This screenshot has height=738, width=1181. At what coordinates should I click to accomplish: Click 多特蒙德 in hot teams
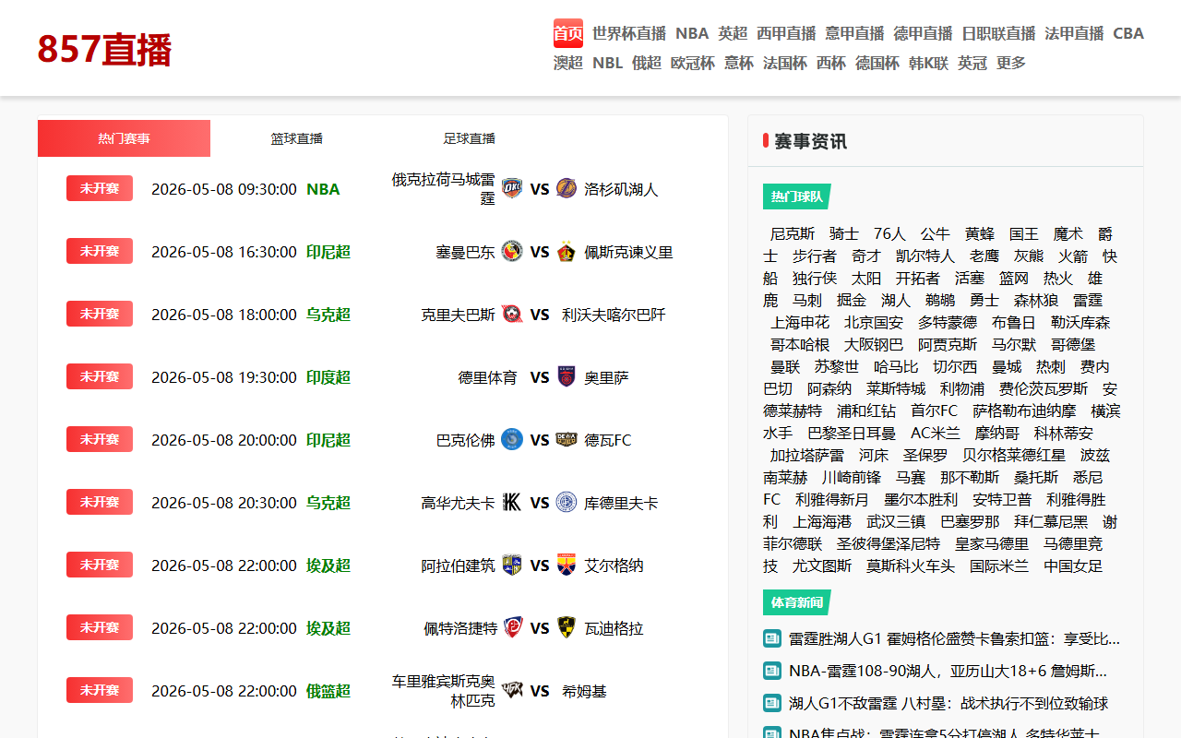(x=948, y=322)
